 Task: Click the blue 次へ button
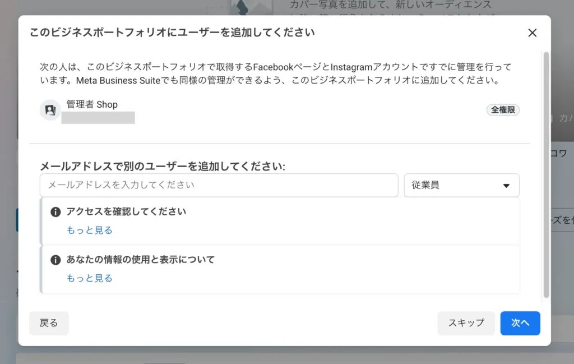click(520, 323)
